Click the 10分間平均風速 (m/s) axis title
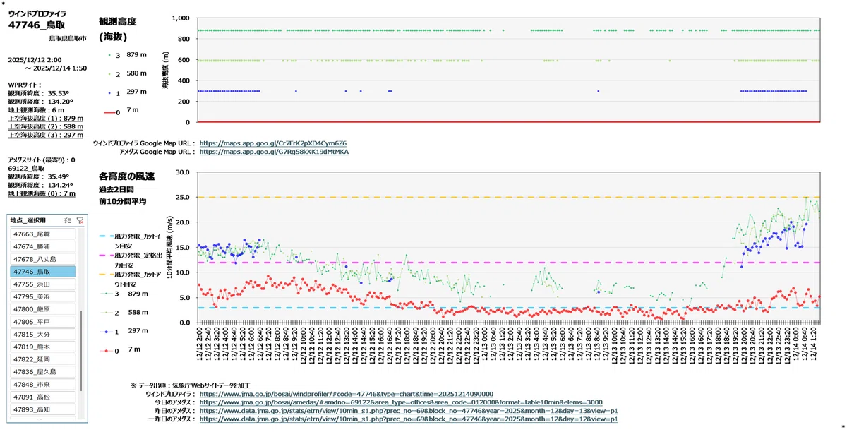 coord(170,247)
